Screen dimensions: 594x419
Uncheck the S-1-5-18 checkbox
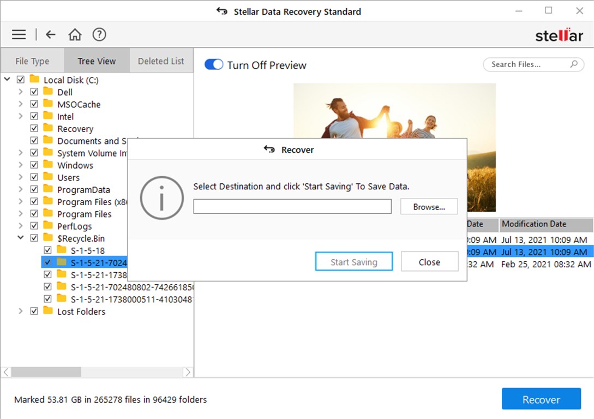pyautogui.click(x=48, y=250)
